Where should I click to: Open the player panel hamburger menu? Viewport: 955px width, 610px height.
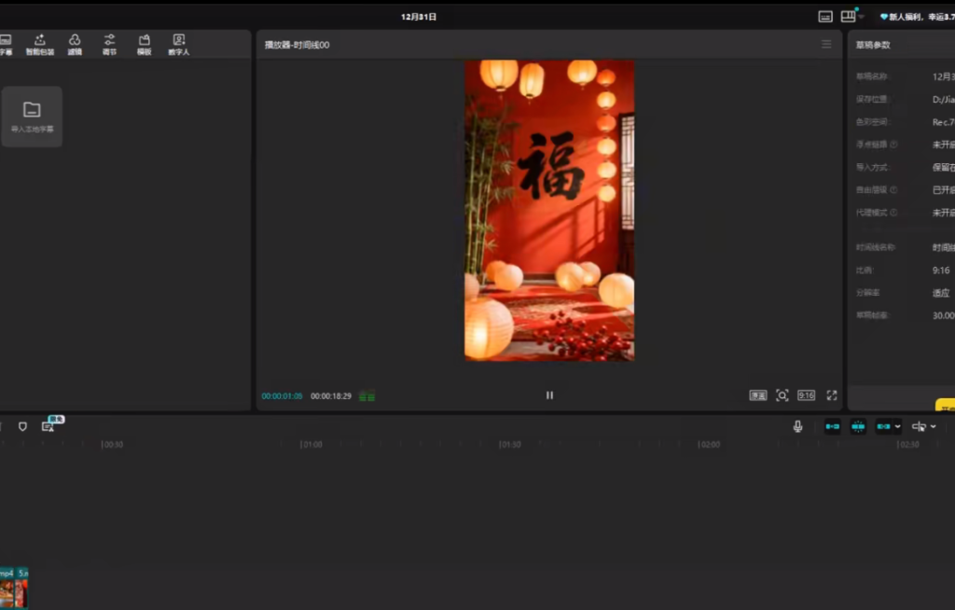pos(825,44)
